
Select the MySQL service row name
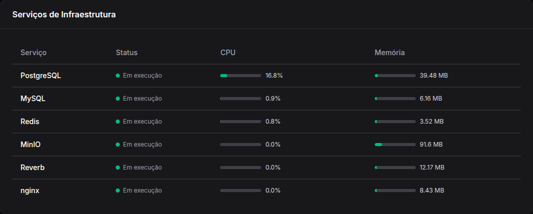coord(33,99)
